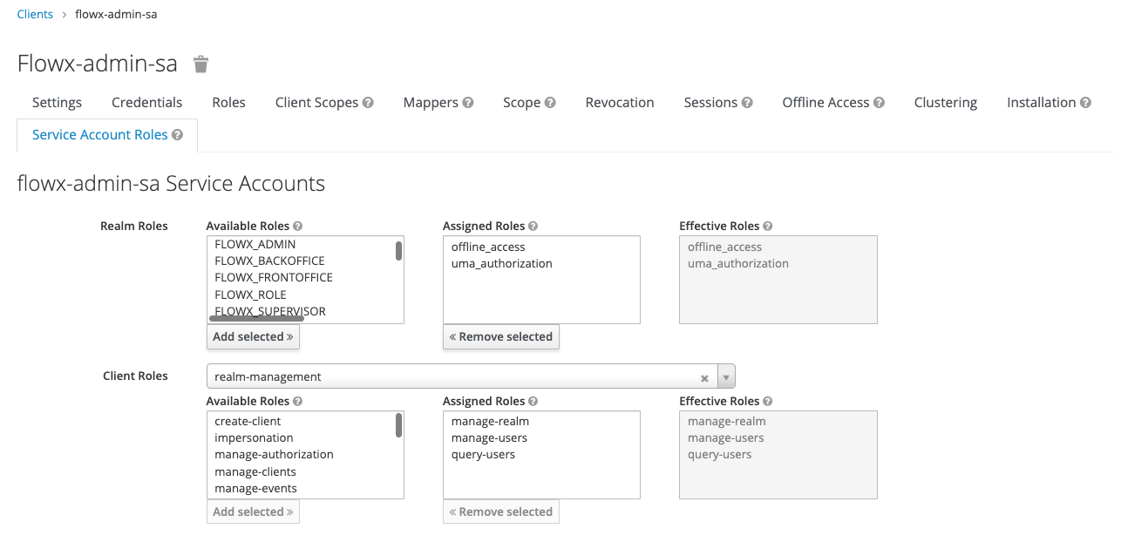This screenshot has height=549, width=1121.
Task: Click the help icon beside Sessions
Action: coord(747,102)
